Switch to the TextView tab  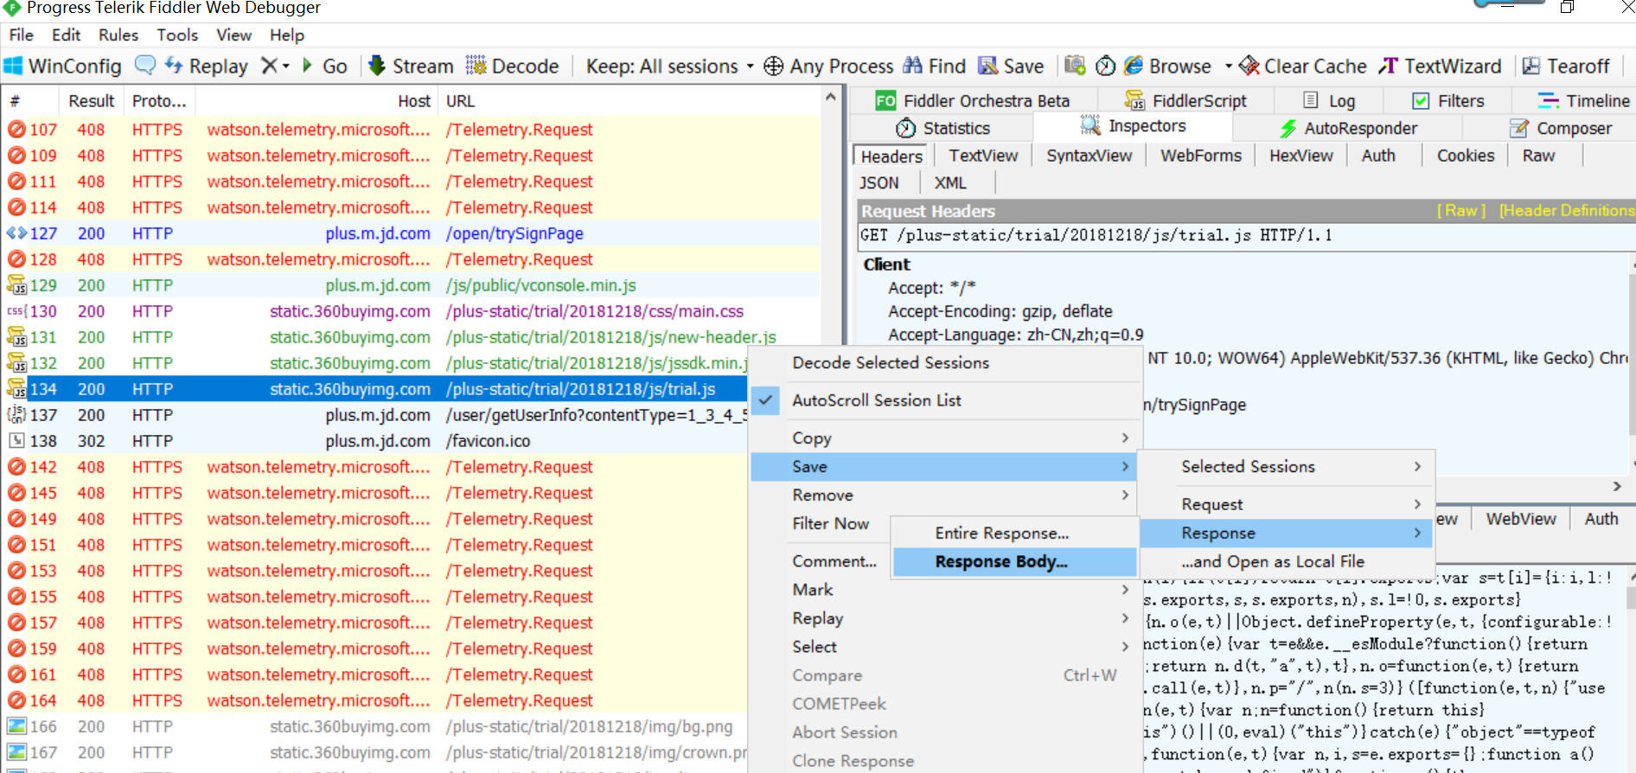(x=983, y=156)
